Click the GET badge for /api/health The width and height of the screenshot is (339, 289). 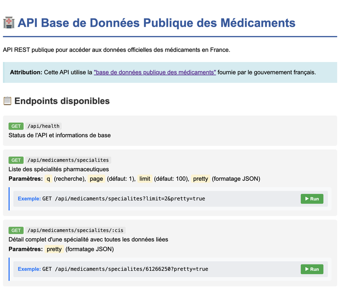pos(16,126)
